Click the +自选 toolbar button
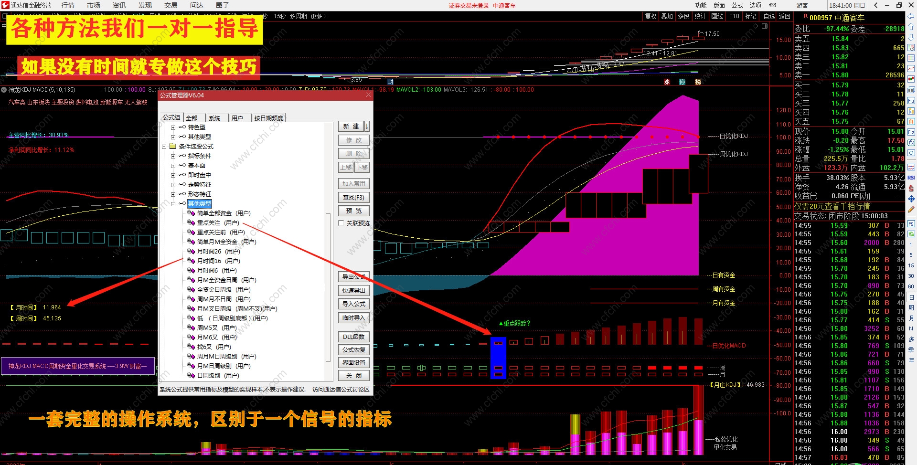The width and height of the screenshot is (917, 465). click(768, 16)
